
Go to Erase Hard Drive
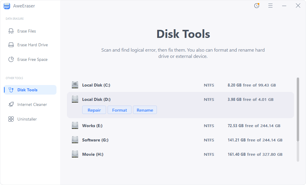point(30,45)
